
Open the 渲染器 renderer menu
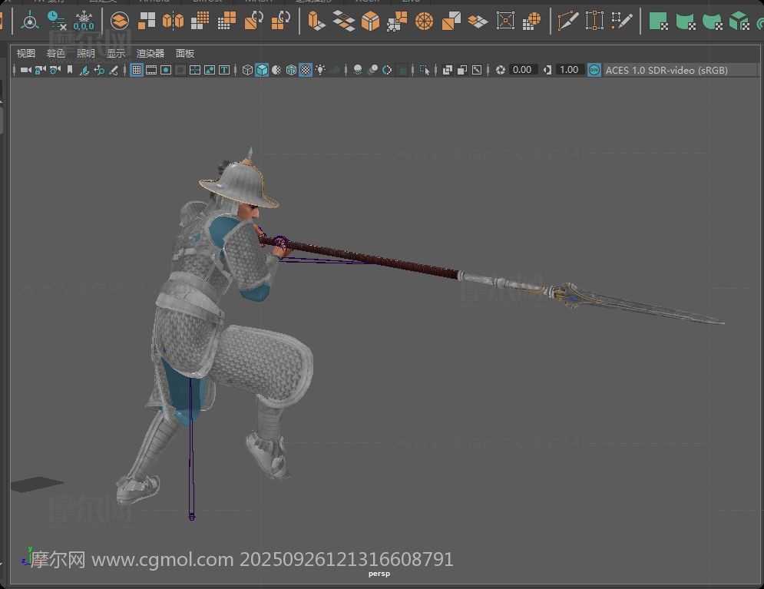point(150,53)
